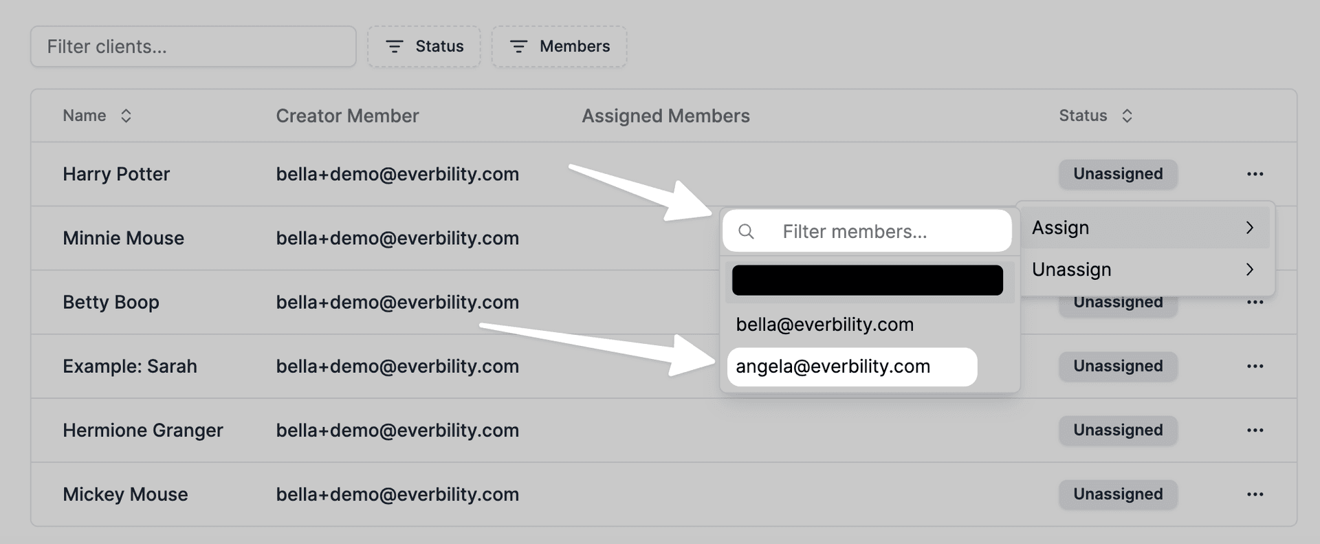Expand the Unassign submenu
Image resolution: width=1320 pixels, height=544 pixels.
tap(1144, 270)
